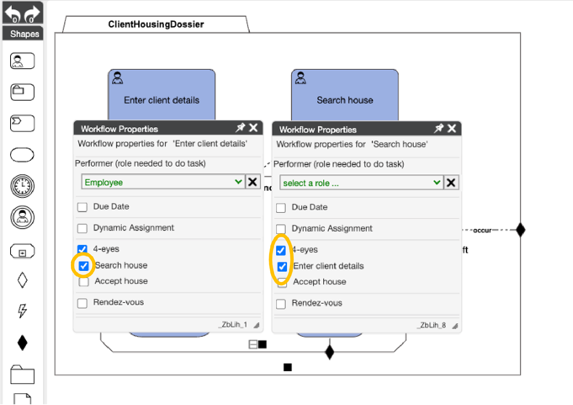Clear the Employee performer role

click(x=253, y=182)
